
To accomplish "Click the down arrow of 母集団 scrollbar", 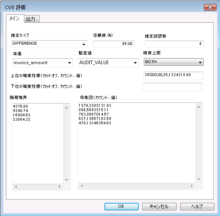I will (199, 179).
